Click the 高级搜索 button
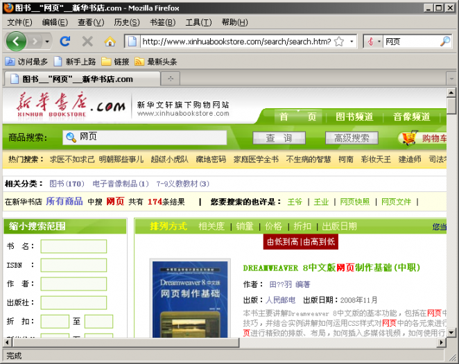 pyautogui.click(x=352, y=138)
